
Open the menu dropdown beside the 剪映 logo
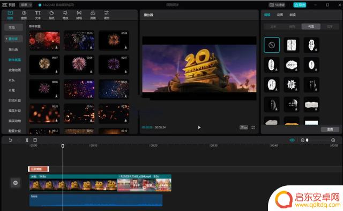pos(26,5)
